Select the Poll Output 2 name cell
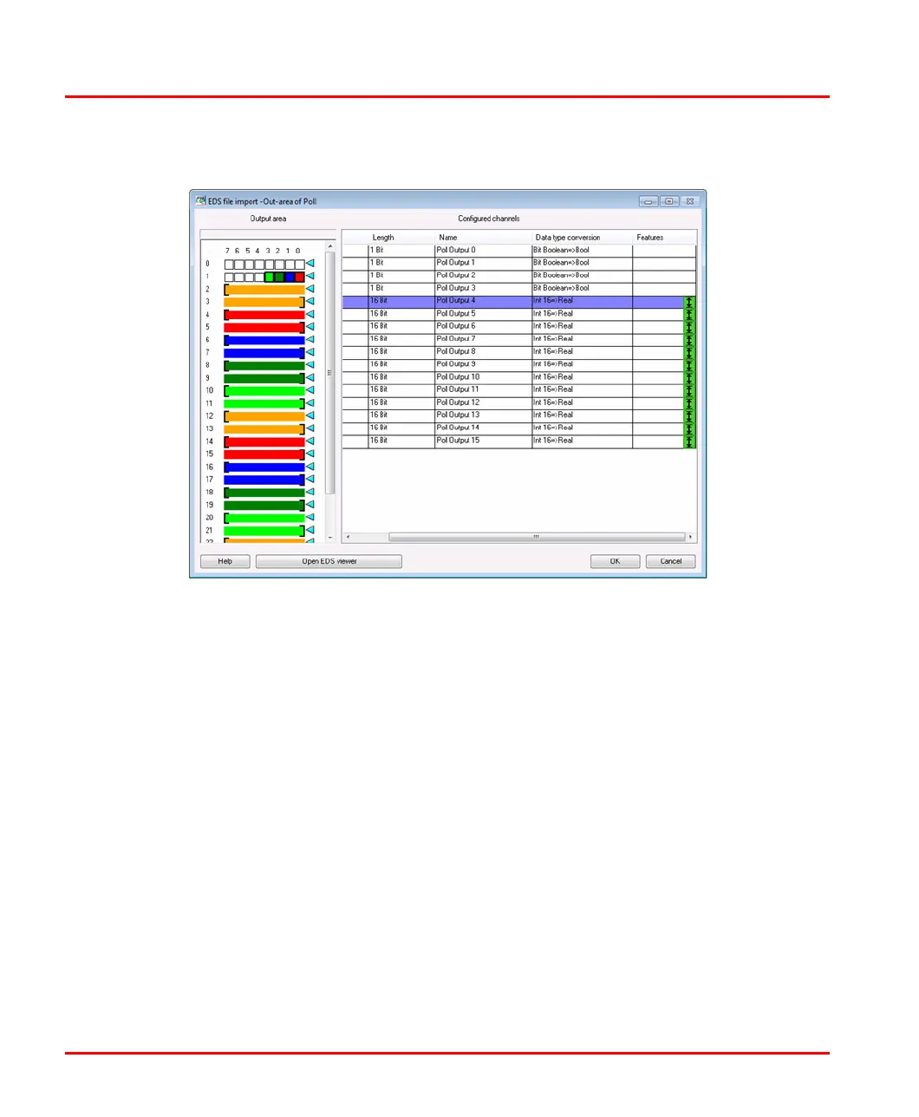The width and height of the screenshot is (919, 1117). (x=483, y=276)
